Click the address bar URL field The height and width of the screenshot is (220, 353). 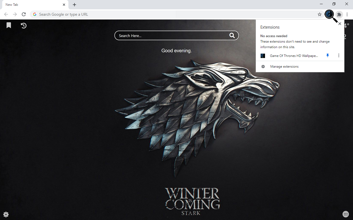(176, 14)
